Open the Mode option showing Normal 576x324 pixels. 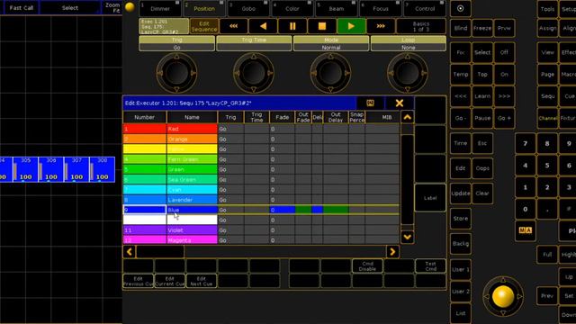tap(331, 43)
